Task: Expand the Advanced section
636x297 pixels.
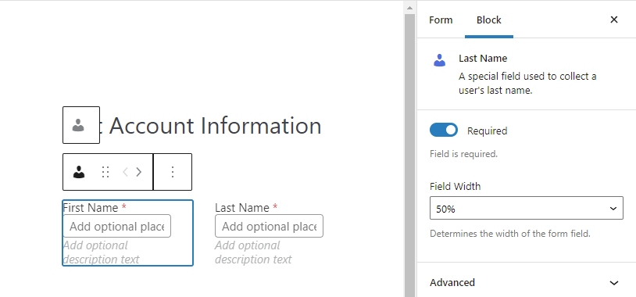Action: click(x=526, y=282)
